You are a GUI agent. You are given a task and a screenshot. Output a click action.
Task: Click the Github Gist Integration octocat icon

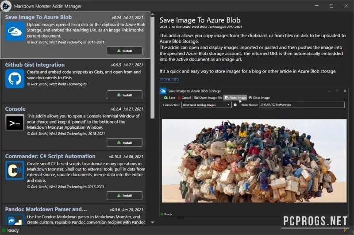15,79
